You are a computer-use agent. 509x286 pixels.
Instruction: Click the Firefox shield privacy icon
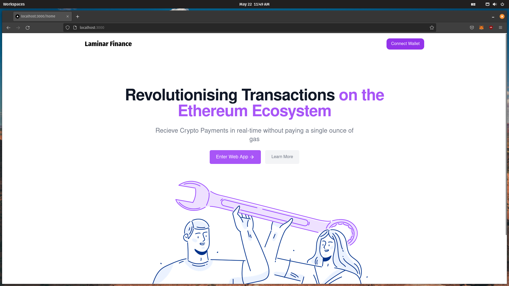68,28
